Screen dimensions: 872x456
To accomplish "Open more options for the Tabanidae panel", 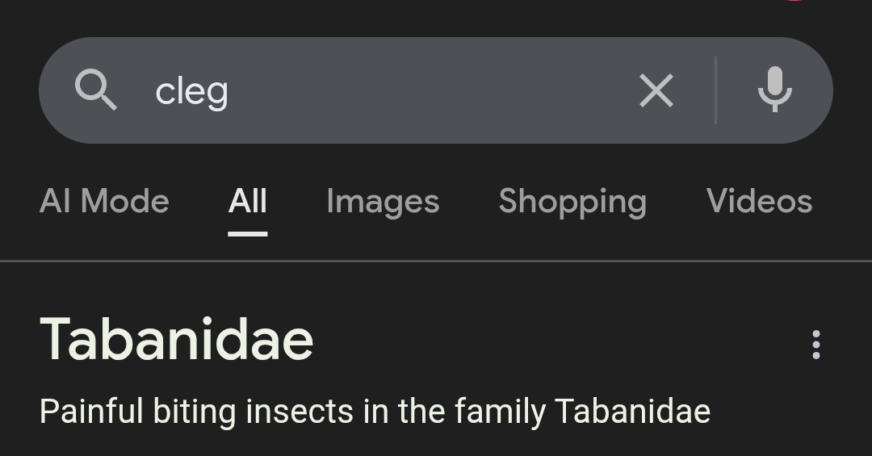I will [x=815, y=345].
